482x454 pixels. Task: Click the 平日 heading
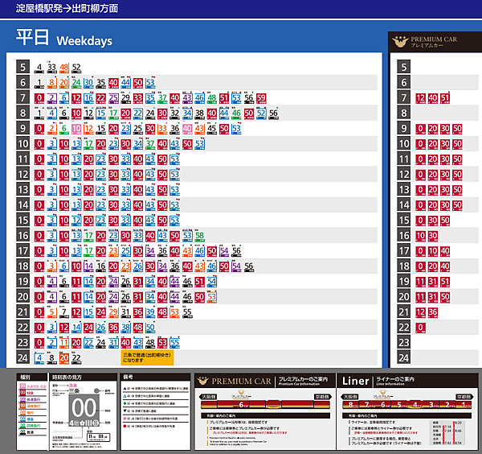[32, 37]
